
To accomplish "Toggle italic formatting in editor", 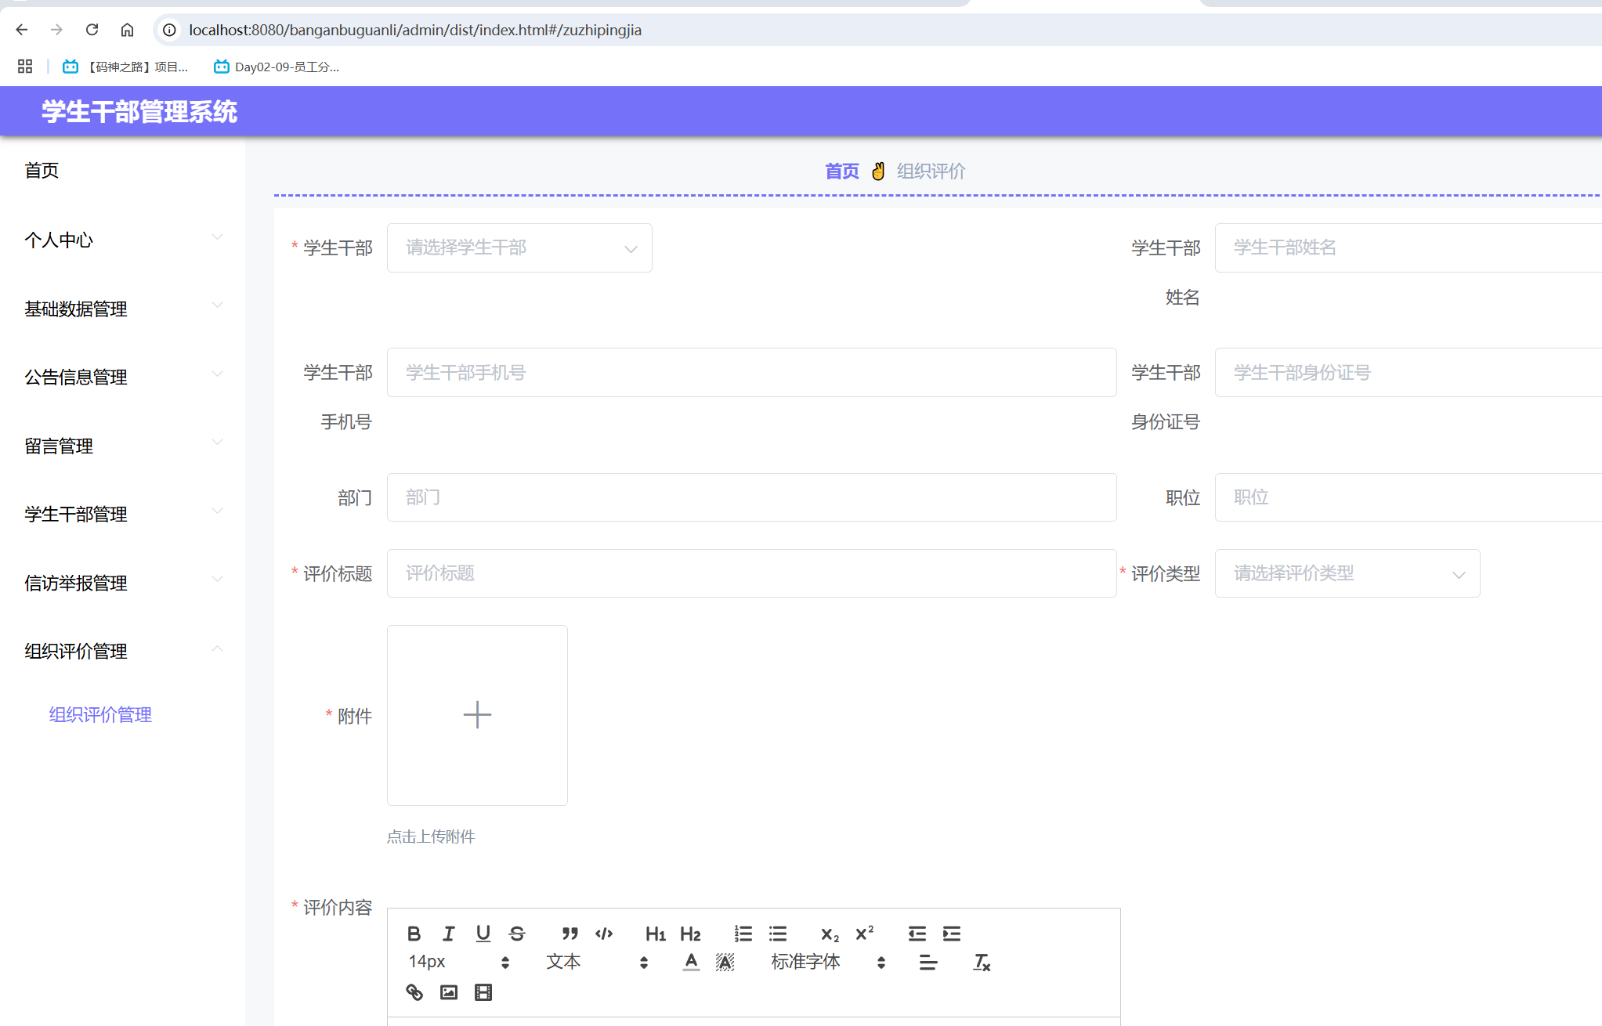I will pos(448,934).
